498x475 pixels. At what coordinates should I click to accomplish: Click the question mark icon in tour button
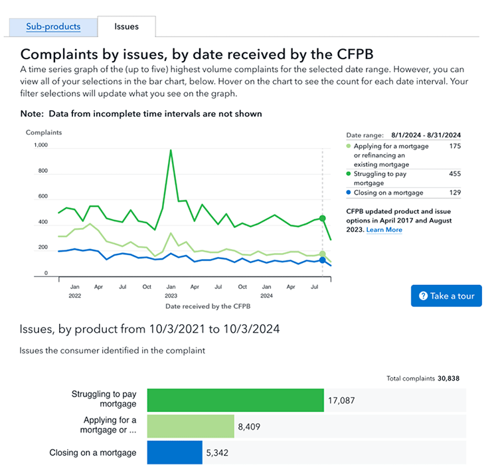click(x=422, y=296)
